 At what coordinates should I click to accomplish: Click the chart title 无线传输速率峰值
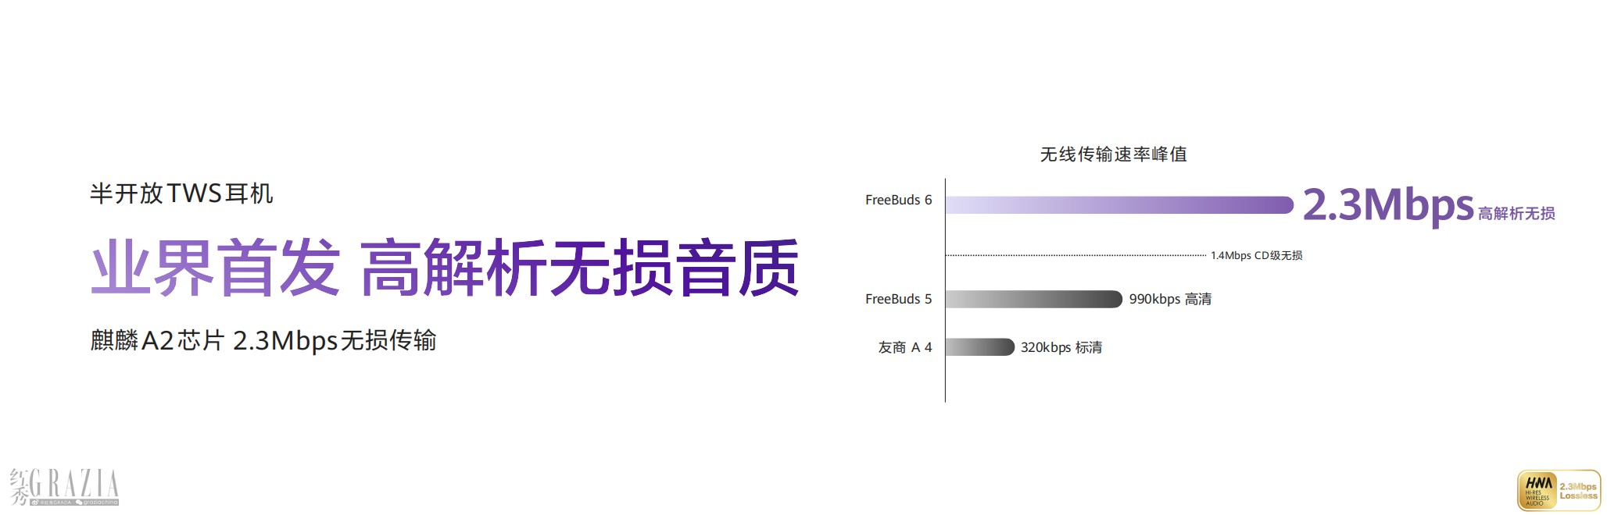(1113, 154)
